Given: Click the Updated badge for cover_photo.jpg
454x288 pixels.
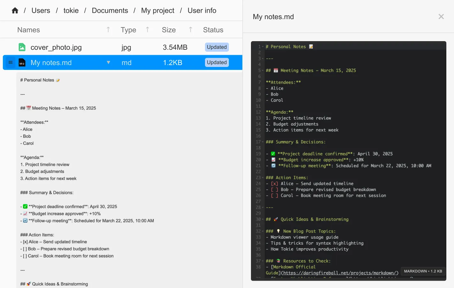Looking at the screenshot, I should pyautogui.click(x=217, y=47).
